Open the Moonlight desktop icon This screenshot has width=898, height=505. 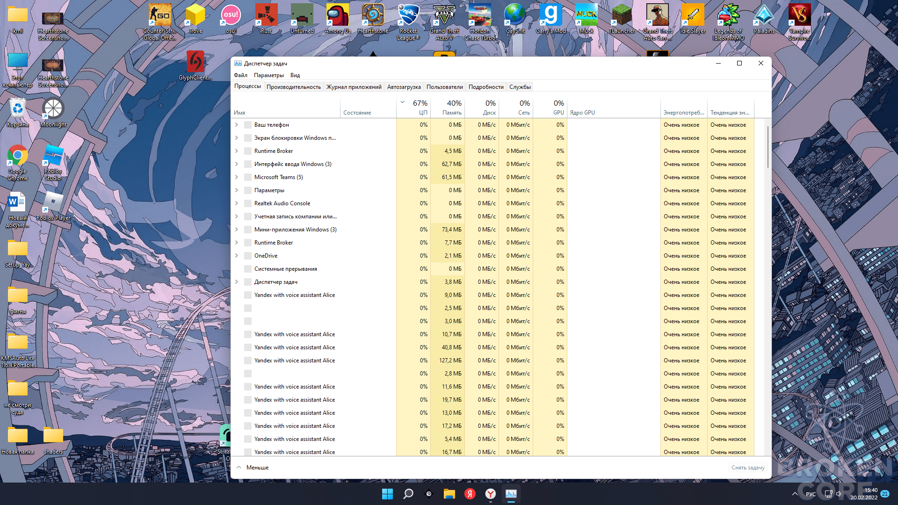53,112
